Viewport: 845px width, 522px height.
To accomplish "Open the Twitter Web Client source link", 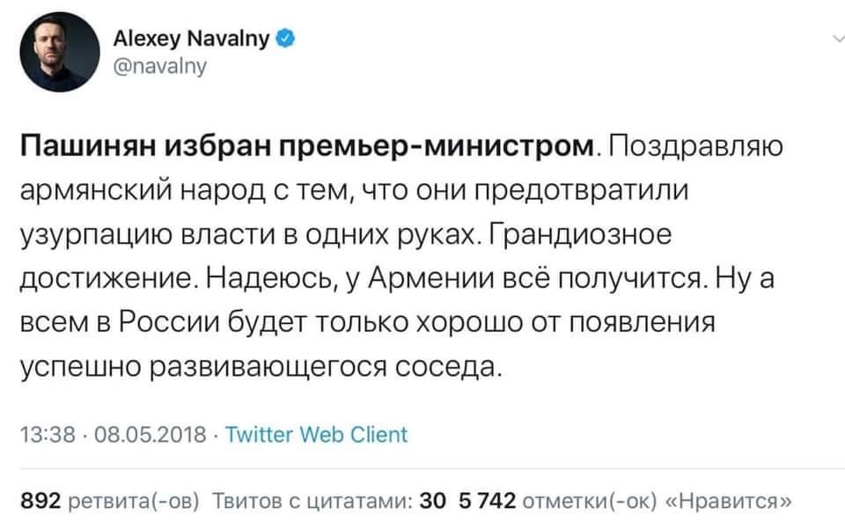I will [317, 434].
